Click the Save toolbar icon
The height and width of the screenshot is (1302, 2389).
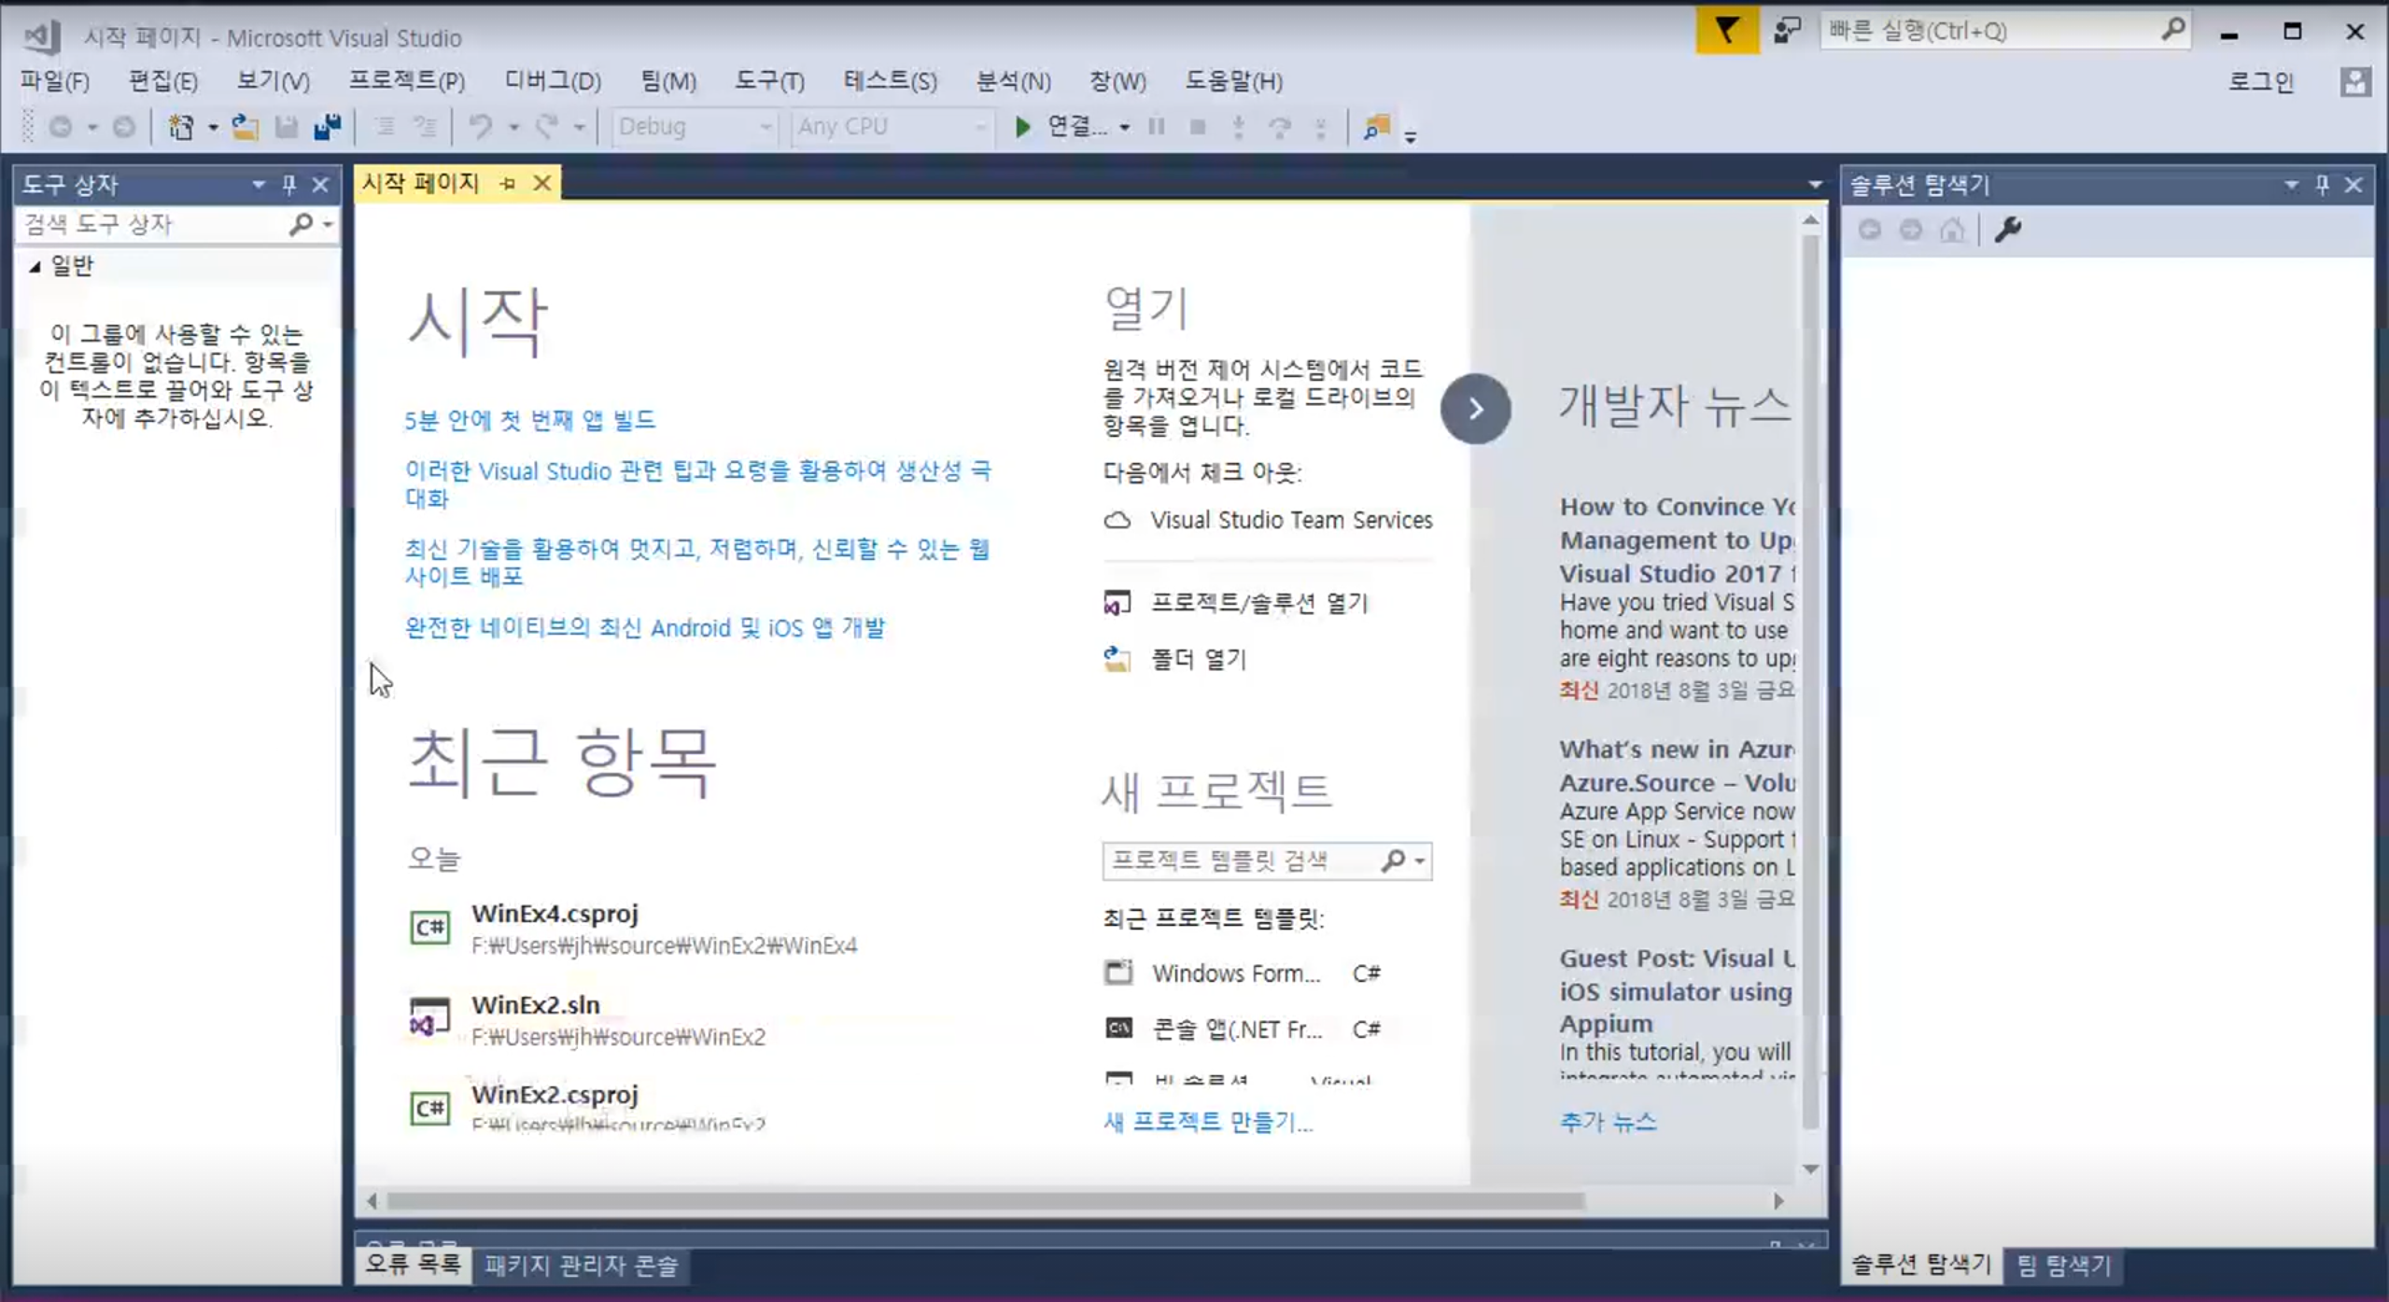pos(287,127)
